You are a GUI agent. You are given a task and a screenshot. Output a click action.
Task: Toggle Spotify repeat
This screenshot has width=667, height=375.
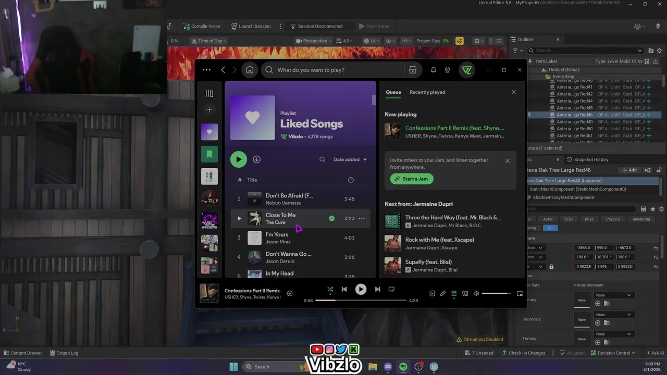click(391, 289)
